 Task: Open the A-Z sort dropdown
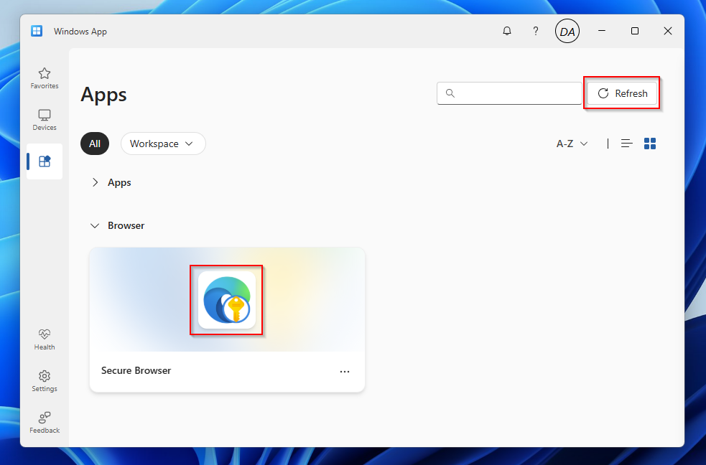[572, 144]
